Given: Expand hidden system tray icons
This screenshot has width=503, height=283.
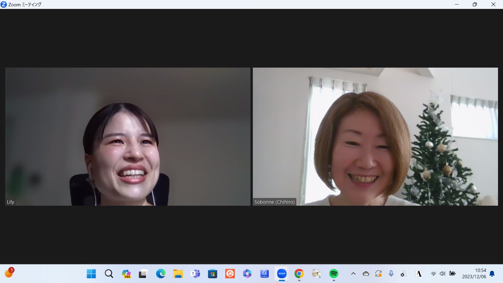Looking at the screenshot, I should (353, 274).
